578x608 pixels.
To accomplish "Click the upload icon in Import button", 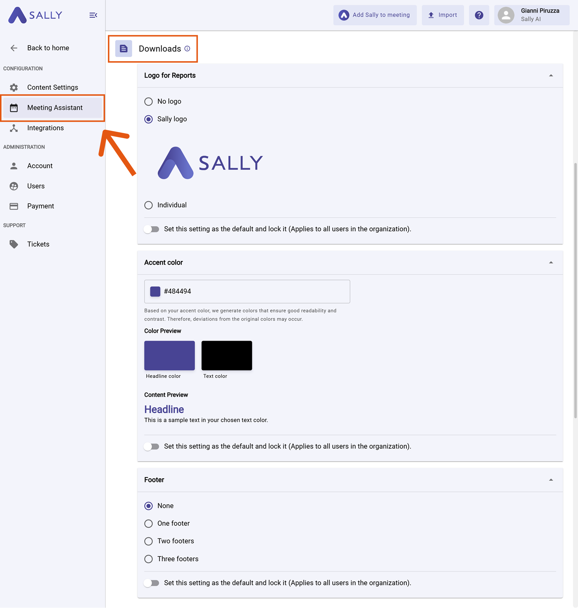I will [431, 15].
